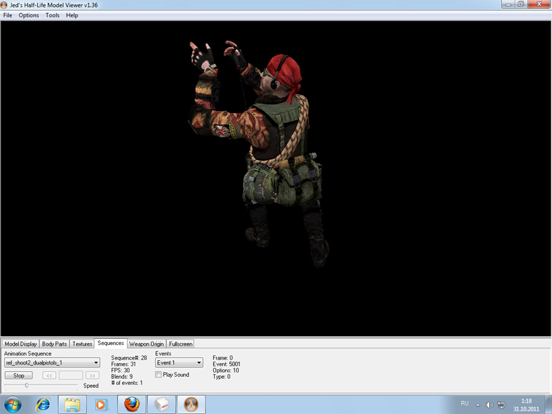Open the Options menu
The width and height of the screenshot is (552, 414).
tap(29, 15)
